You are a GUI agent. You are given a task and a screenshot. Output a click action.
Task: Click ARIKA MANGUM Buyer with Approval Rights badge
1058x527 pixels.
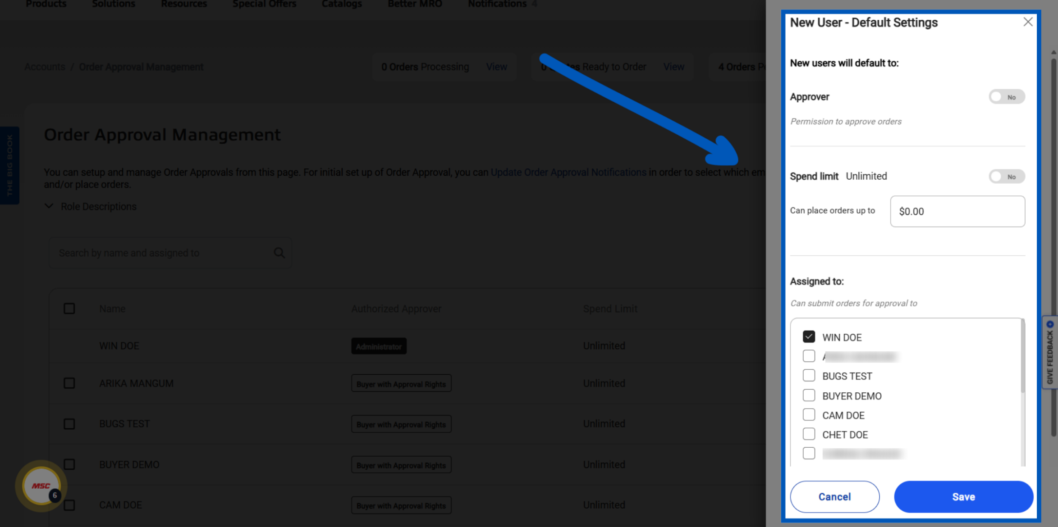[401, 383]
